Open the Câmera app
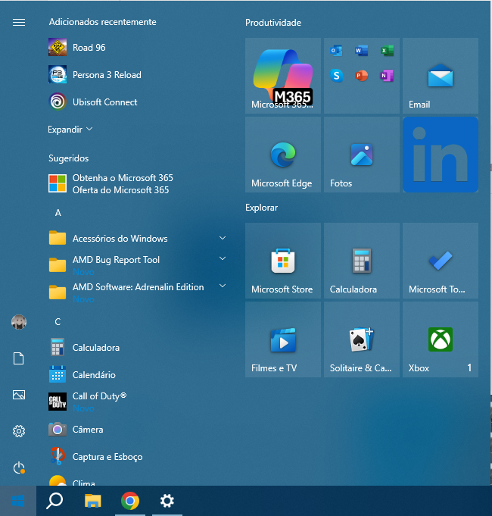This screenshot has height=516, width=492. pos(138,430)
